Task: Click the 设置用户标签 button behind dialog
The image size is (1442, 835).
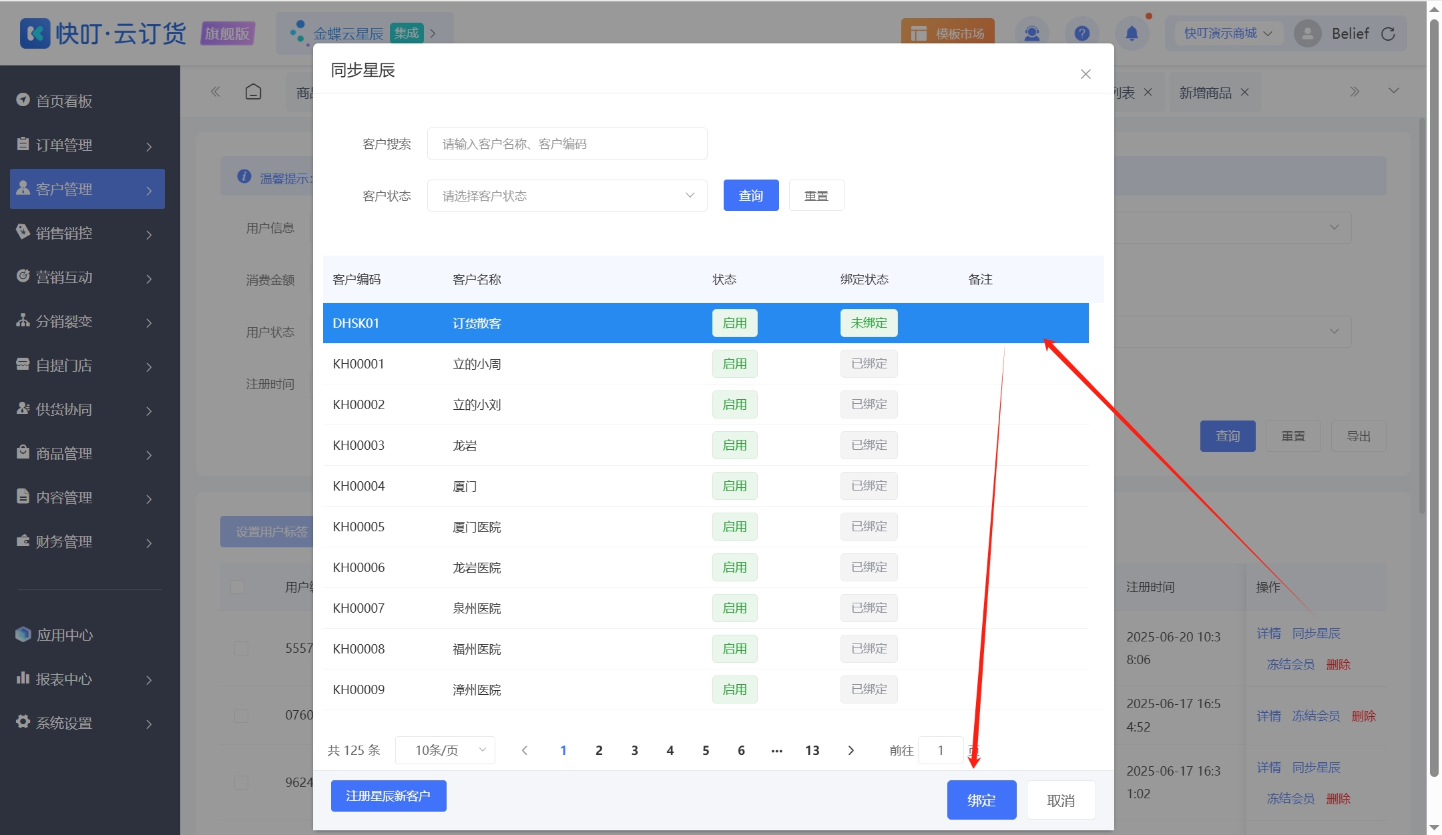Action: [267, 532]
